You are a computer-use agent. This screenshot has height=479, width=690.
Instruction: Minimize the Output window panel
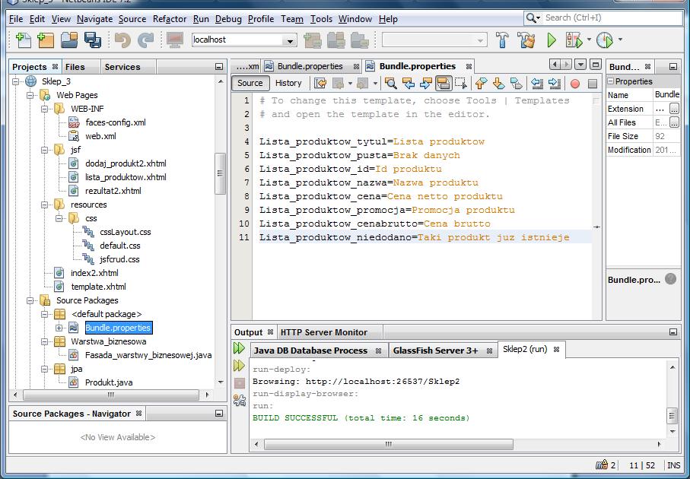pyautogui.click(x=673, y=332)
